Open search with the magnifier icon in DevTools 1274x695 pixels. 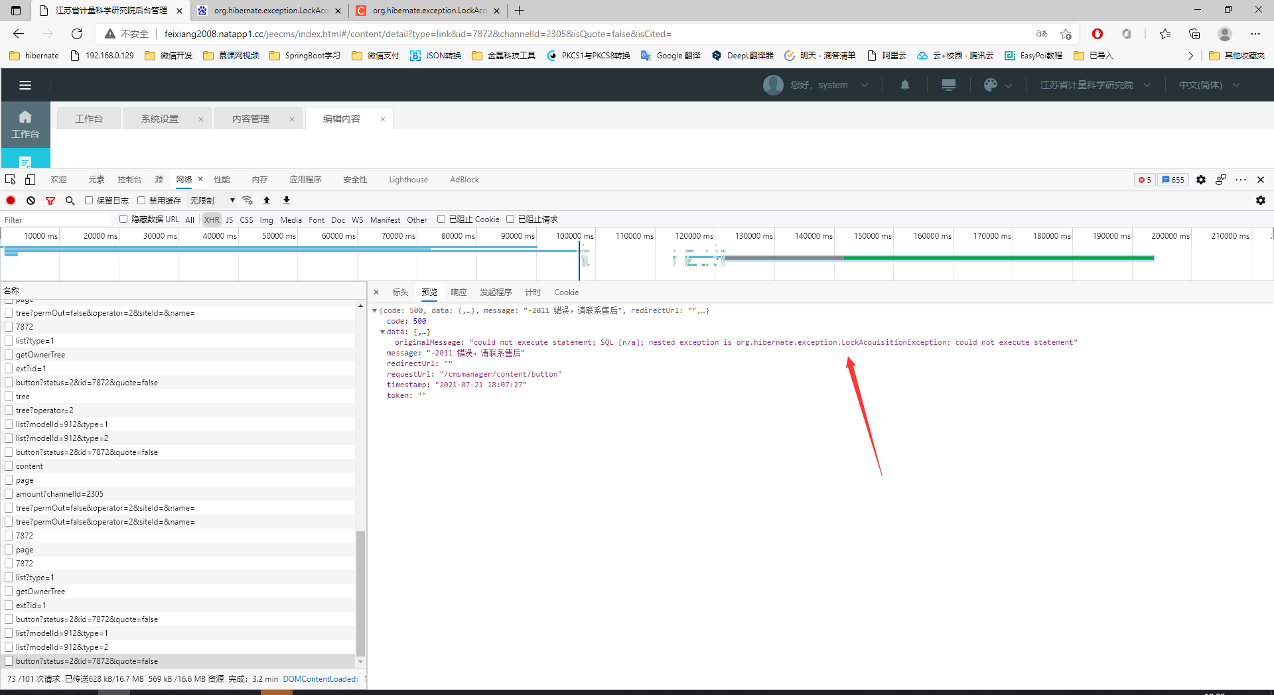pos(70,200)
